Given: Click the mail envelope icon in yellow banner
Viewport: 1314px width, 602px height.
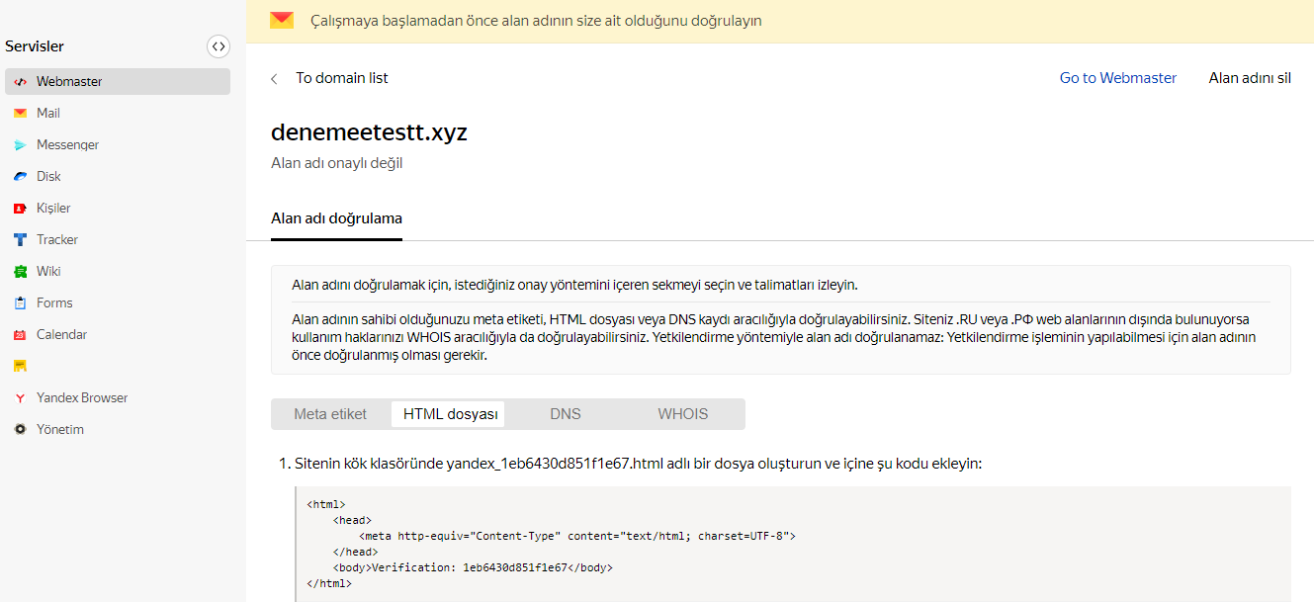Looking at the screenshot, I should (282, 21).
